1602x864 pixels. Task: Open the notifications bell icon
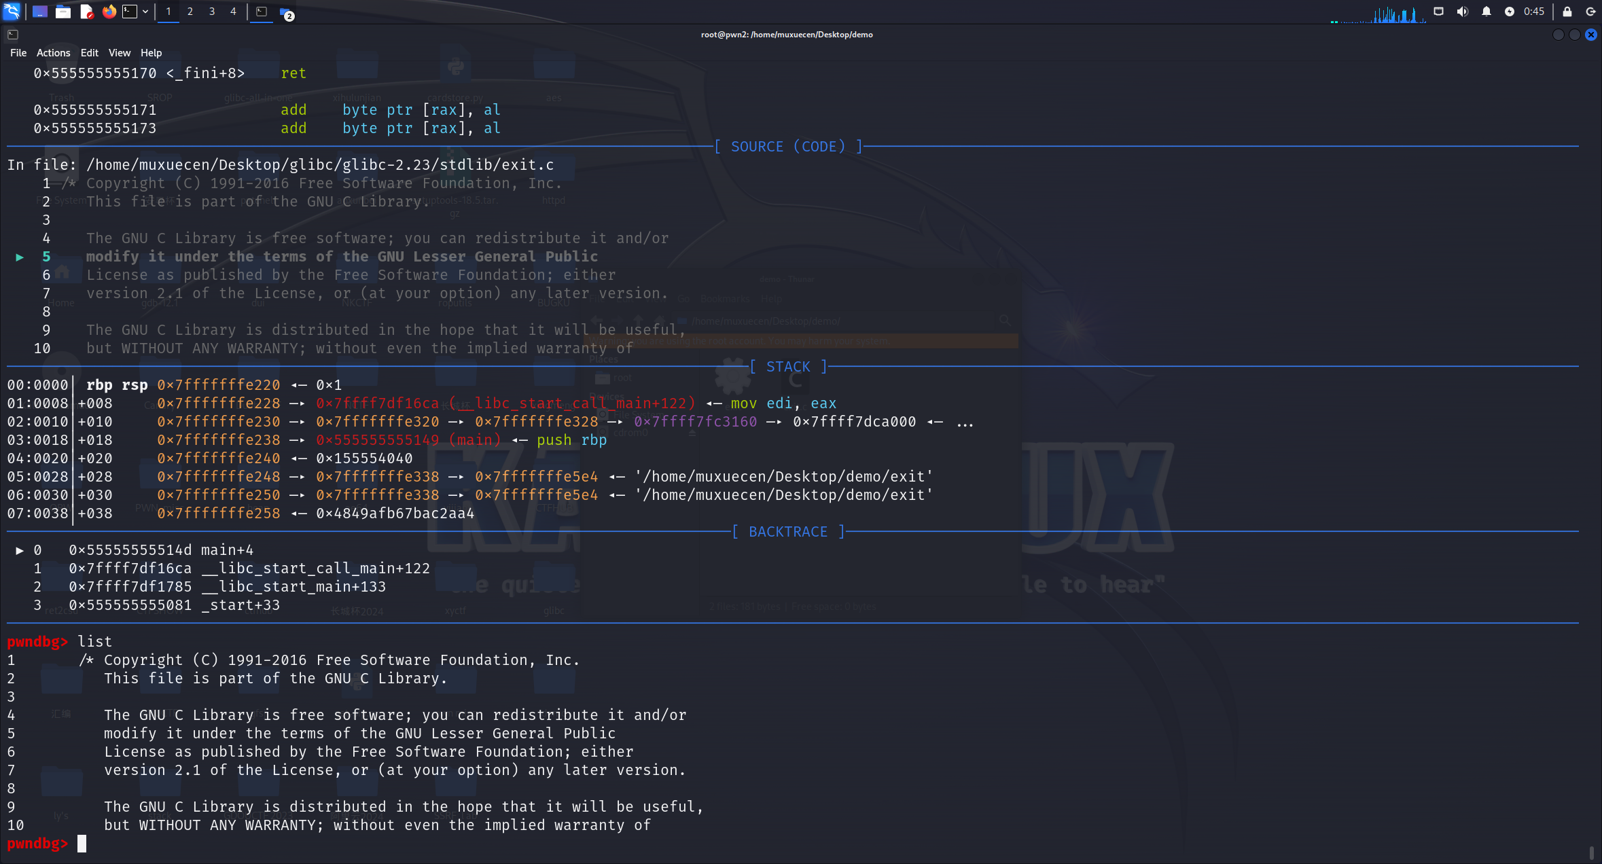(1486, 12)
